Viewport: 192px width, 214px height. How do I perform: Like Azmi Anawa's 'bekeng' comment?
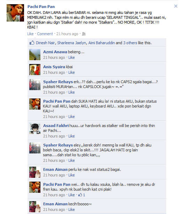pos(71,57)
